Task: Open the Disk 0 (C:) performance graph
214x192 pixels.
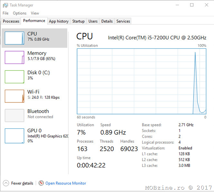Action: point(34,76)
